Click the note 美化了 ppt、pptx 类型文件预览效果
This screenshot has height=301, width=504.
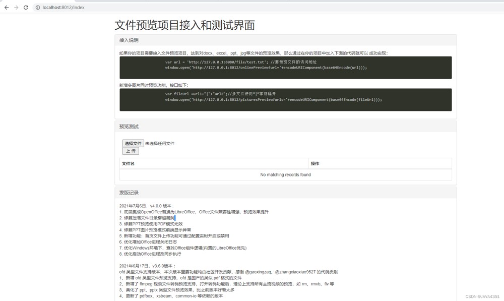(x=177, y=290)
